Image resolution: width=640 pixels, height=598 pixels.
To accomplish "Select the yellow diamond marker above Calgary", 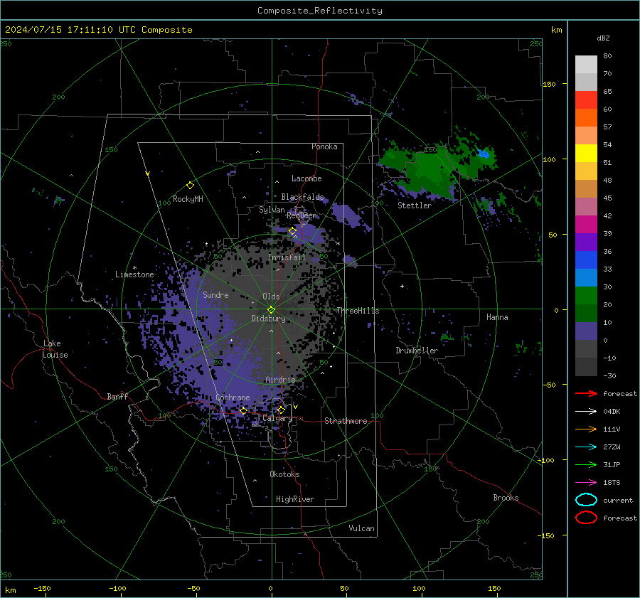I will point(281,410).
